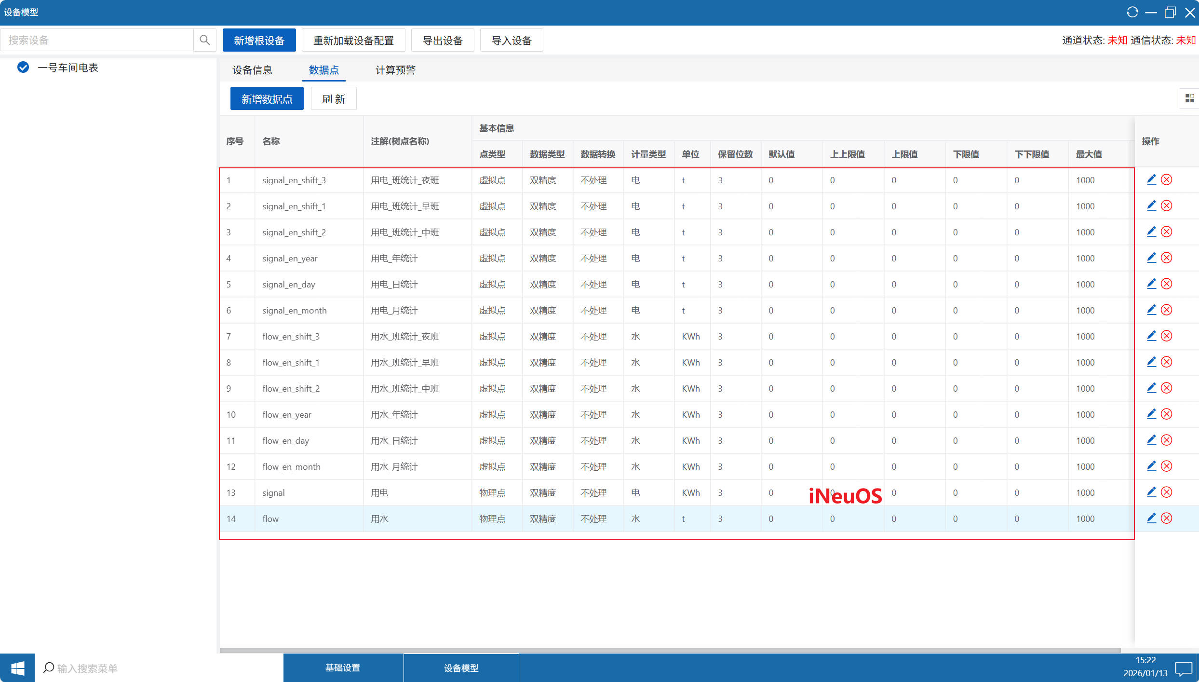Edit the flow_en_day data point

1151,440
